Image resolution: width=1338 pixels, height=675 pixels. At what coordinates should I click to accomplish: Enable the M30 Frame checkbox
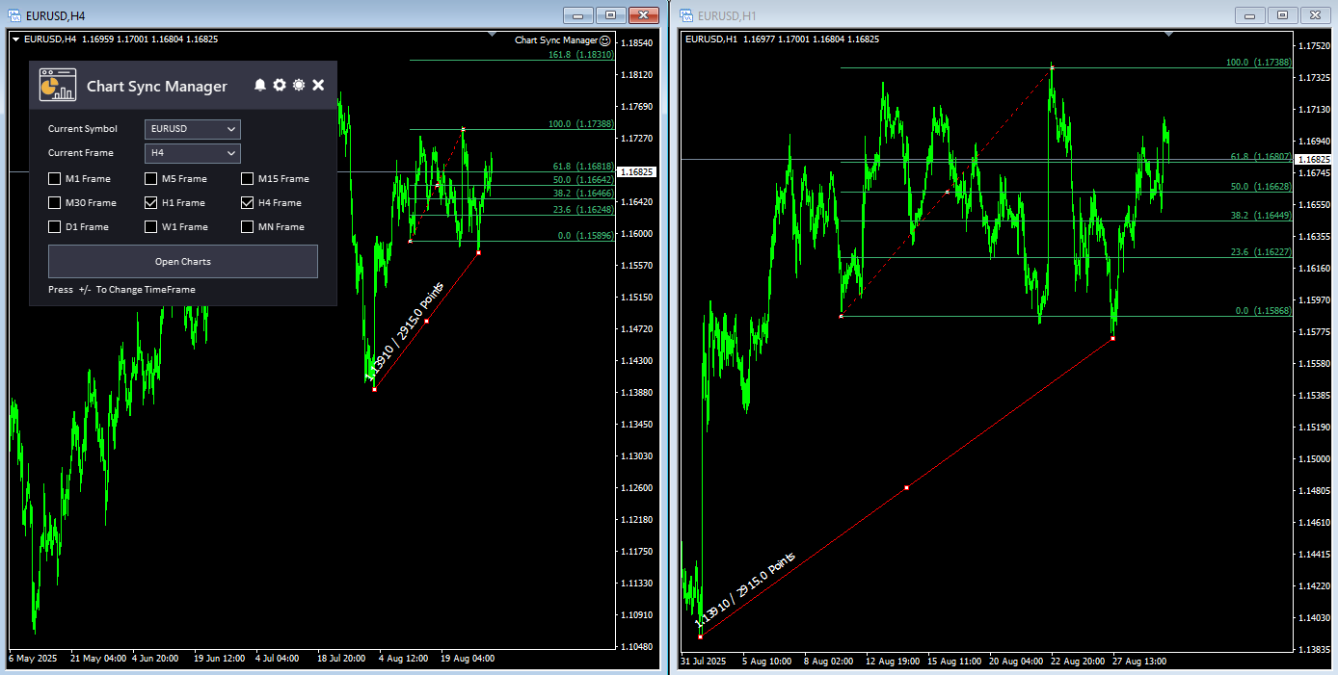[x=55, y=203]
